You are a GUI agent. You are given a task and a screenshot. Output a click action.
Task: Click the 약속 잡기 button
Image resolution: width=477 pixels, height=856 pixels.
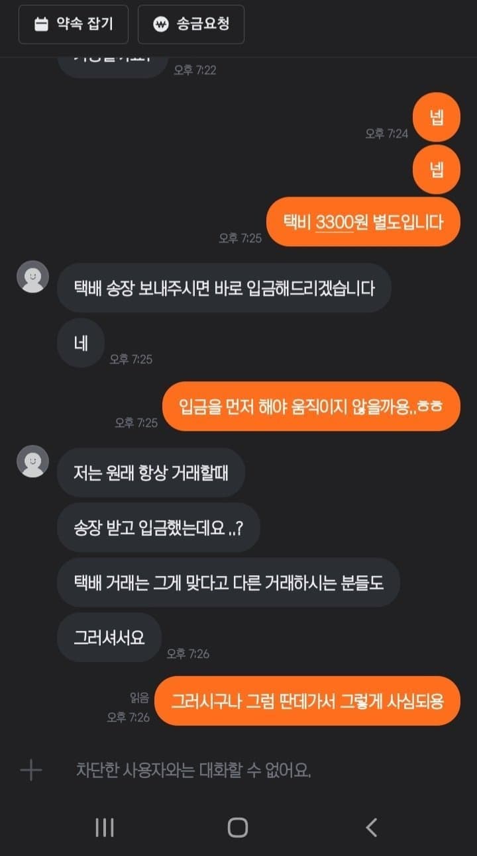74,24
